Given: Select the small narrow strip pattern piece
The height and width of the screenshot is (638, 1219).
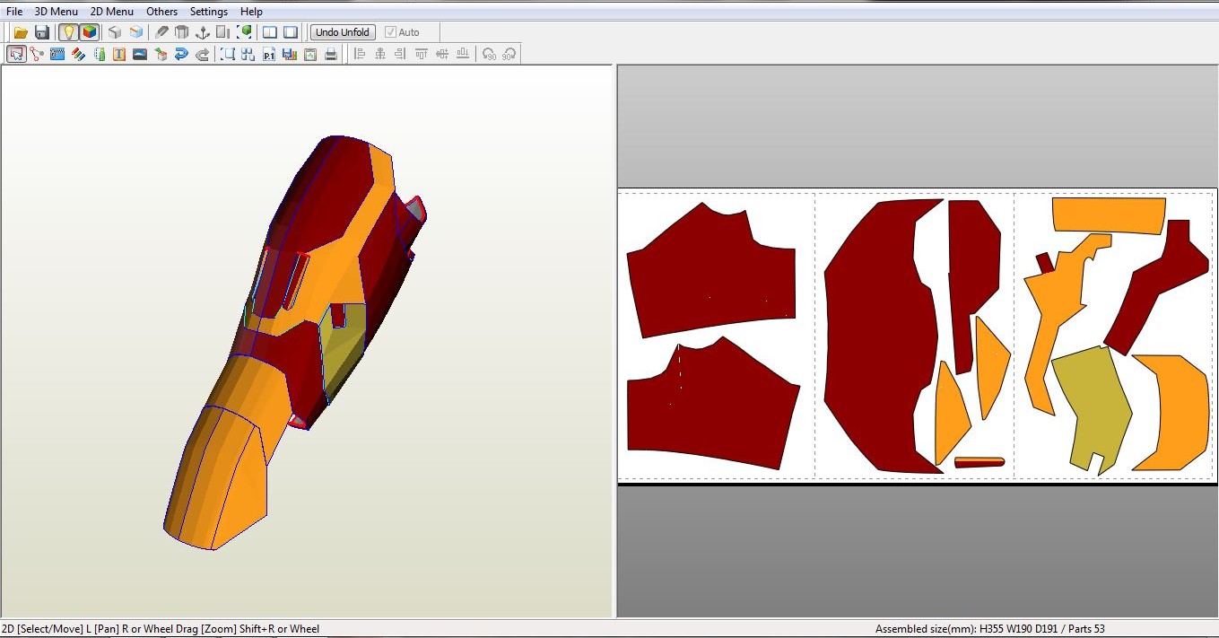Looking at the screenshot, I should point(980,462).
